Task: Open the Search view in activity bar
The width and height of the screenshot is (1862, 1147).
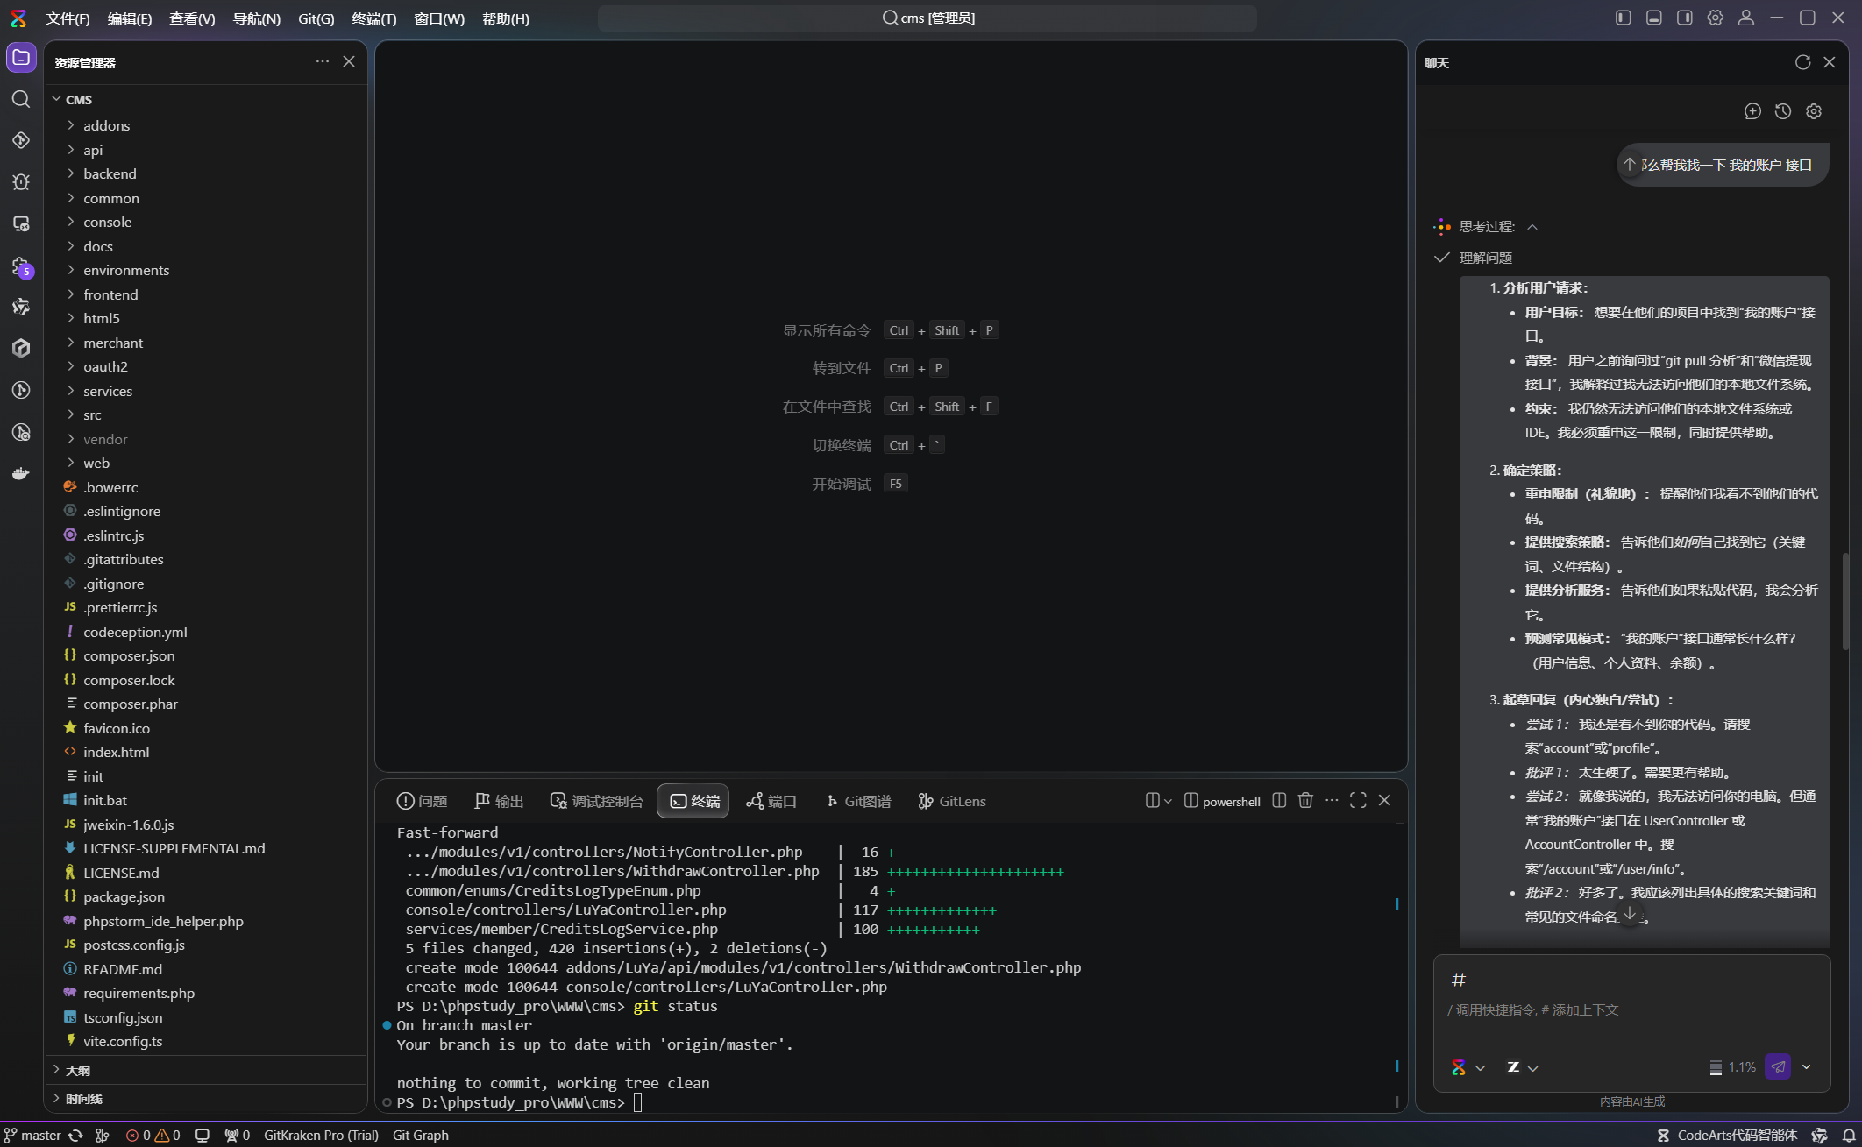Action: tap(21, 99)
